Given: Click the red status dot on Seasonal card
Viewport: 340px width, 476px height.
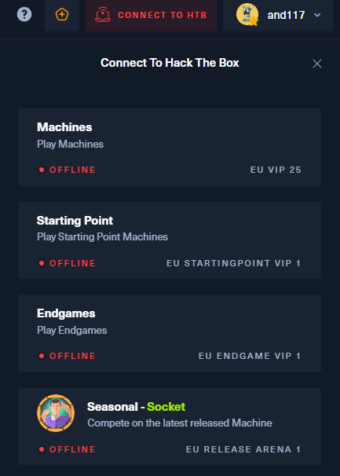Looking at the screenshot, I should click(x=42, y=449).
